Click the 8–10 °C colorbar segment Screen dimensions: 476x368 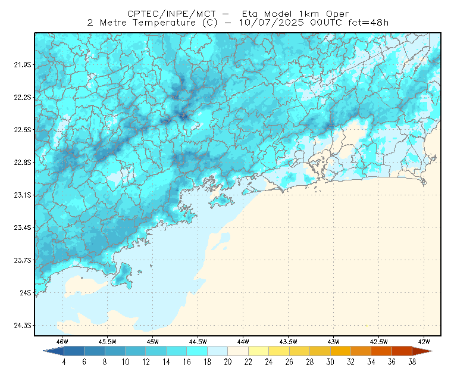pyautogui.click(x=115, y=351)
